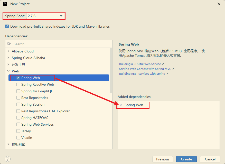Viewport: 225px width, 164px height.
Task: Expand the Spring Cloud Alibaba category
Action: [8, 58]
